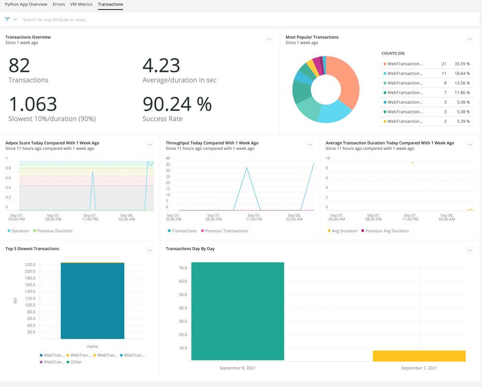482x387 pixels.
Task: Click the attribute search input field
Action: pos(96,20)
